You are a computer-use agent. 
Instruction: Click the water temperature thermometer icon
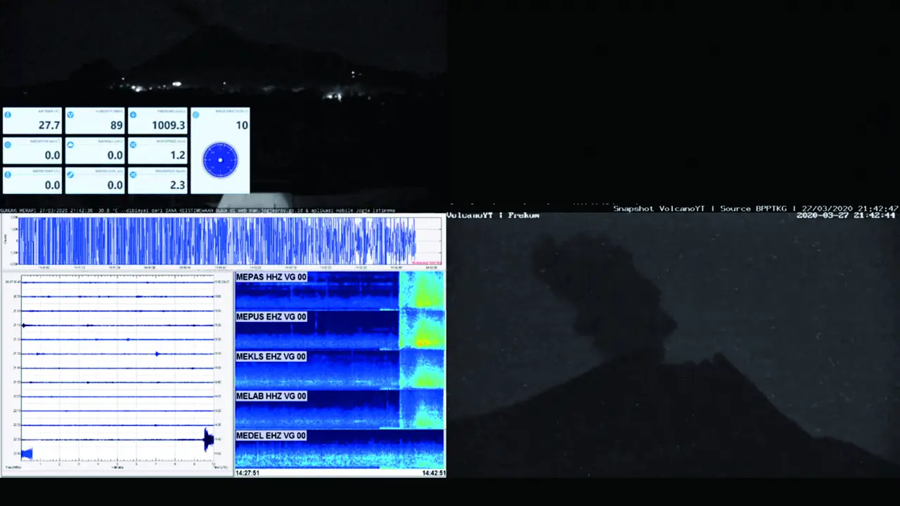coord(8,174)
